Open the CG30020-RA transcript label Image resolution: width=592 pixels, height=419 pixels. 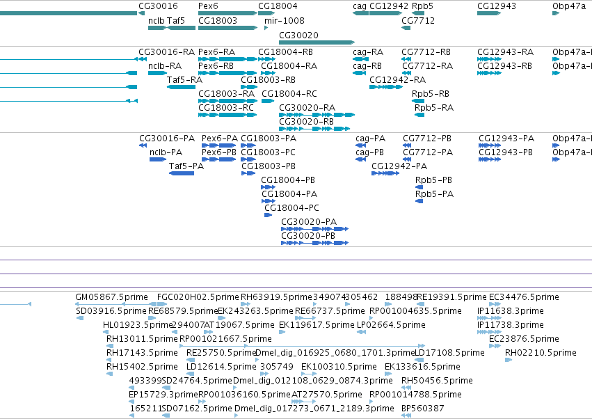(x=307, y=107)
